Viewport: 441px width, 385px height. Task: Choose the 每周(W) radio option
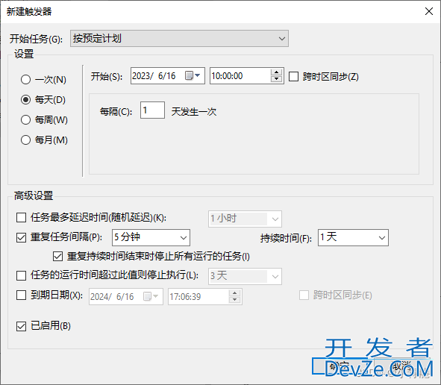click(x=25, y=120)
